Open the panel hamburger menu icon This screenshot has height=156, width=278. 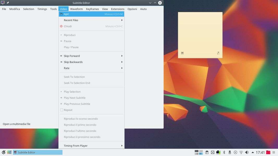pos(274,152)
